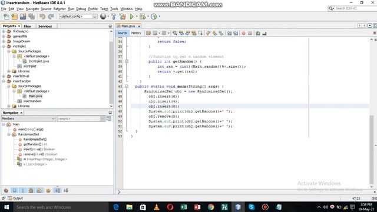Image resolution: width=377 pixels, height=212 pixels.
Task: Click the Shift Line Left icon
Action: click(229, 34)
